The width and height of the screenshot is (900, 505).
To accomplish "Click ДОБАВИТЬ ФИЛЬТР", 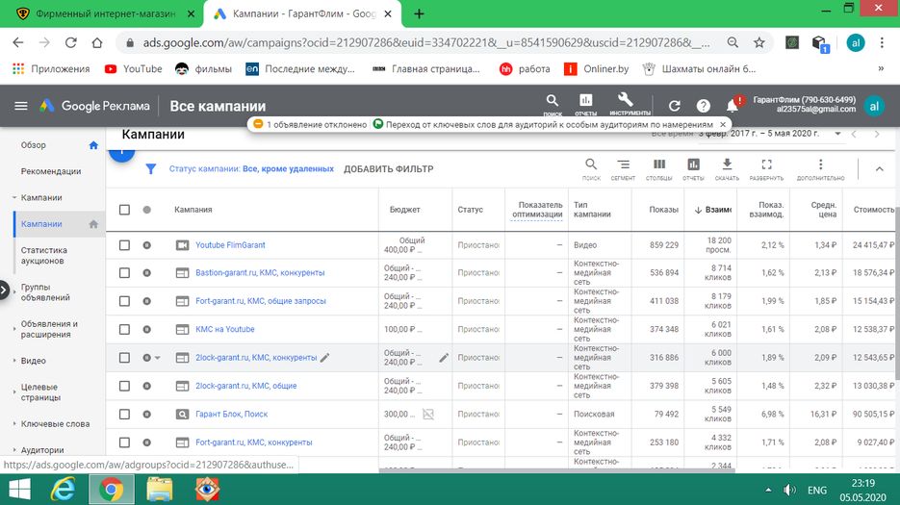I will click(x=389, y=168).
